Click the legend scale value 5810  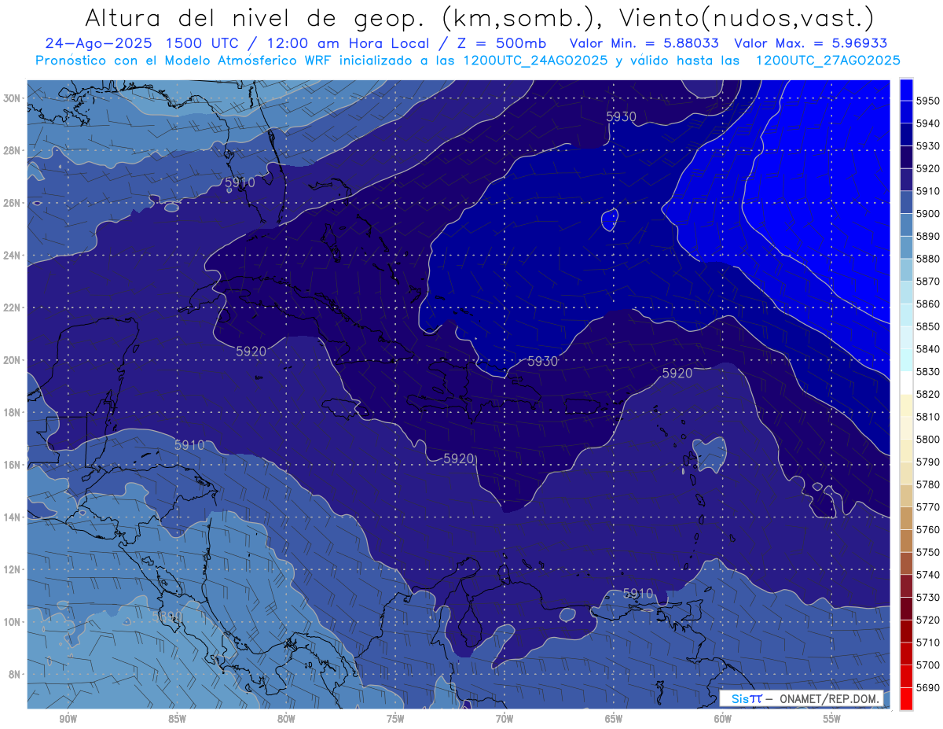click(928, 417)
